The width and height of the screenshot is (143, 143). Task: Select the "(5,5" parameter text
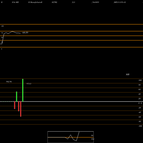74,2
